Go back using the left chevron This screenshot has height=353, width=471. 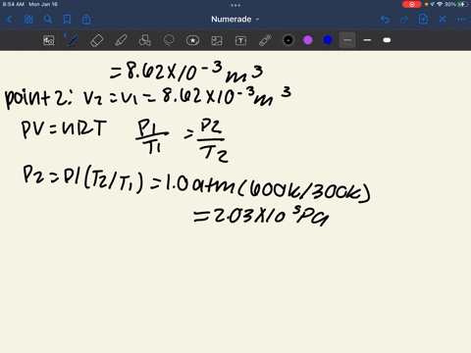tap(10, 20)
